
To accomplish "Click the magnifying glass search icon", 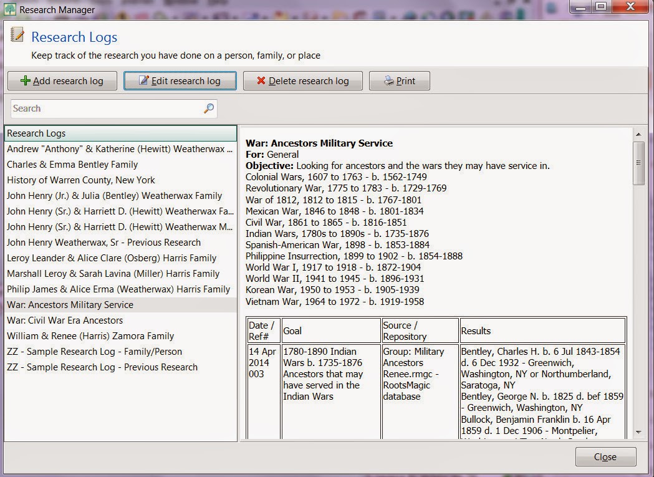I will tap(209, 108).
